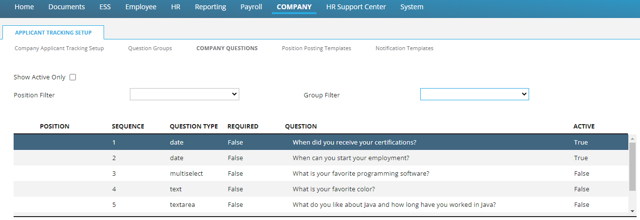The height and width of the screenshot is (220, 640).
Task: Sort by the QUESTION TYPE column header
Action: (194, 126)
